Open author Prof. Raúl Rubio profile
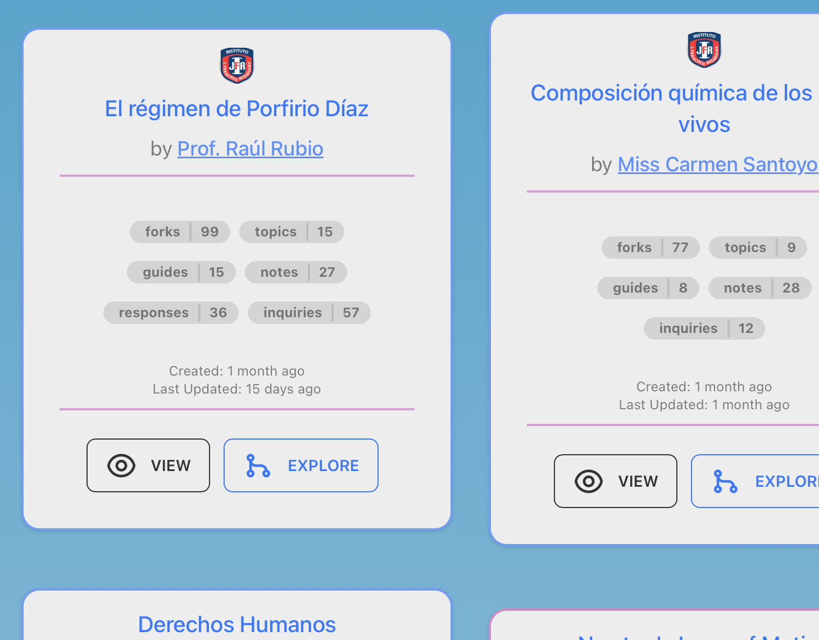The image size is (819, 640). pos(250,149)
